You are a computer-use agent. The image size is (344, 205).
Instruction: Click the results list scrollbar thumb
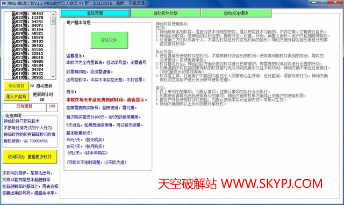point(53,21)
